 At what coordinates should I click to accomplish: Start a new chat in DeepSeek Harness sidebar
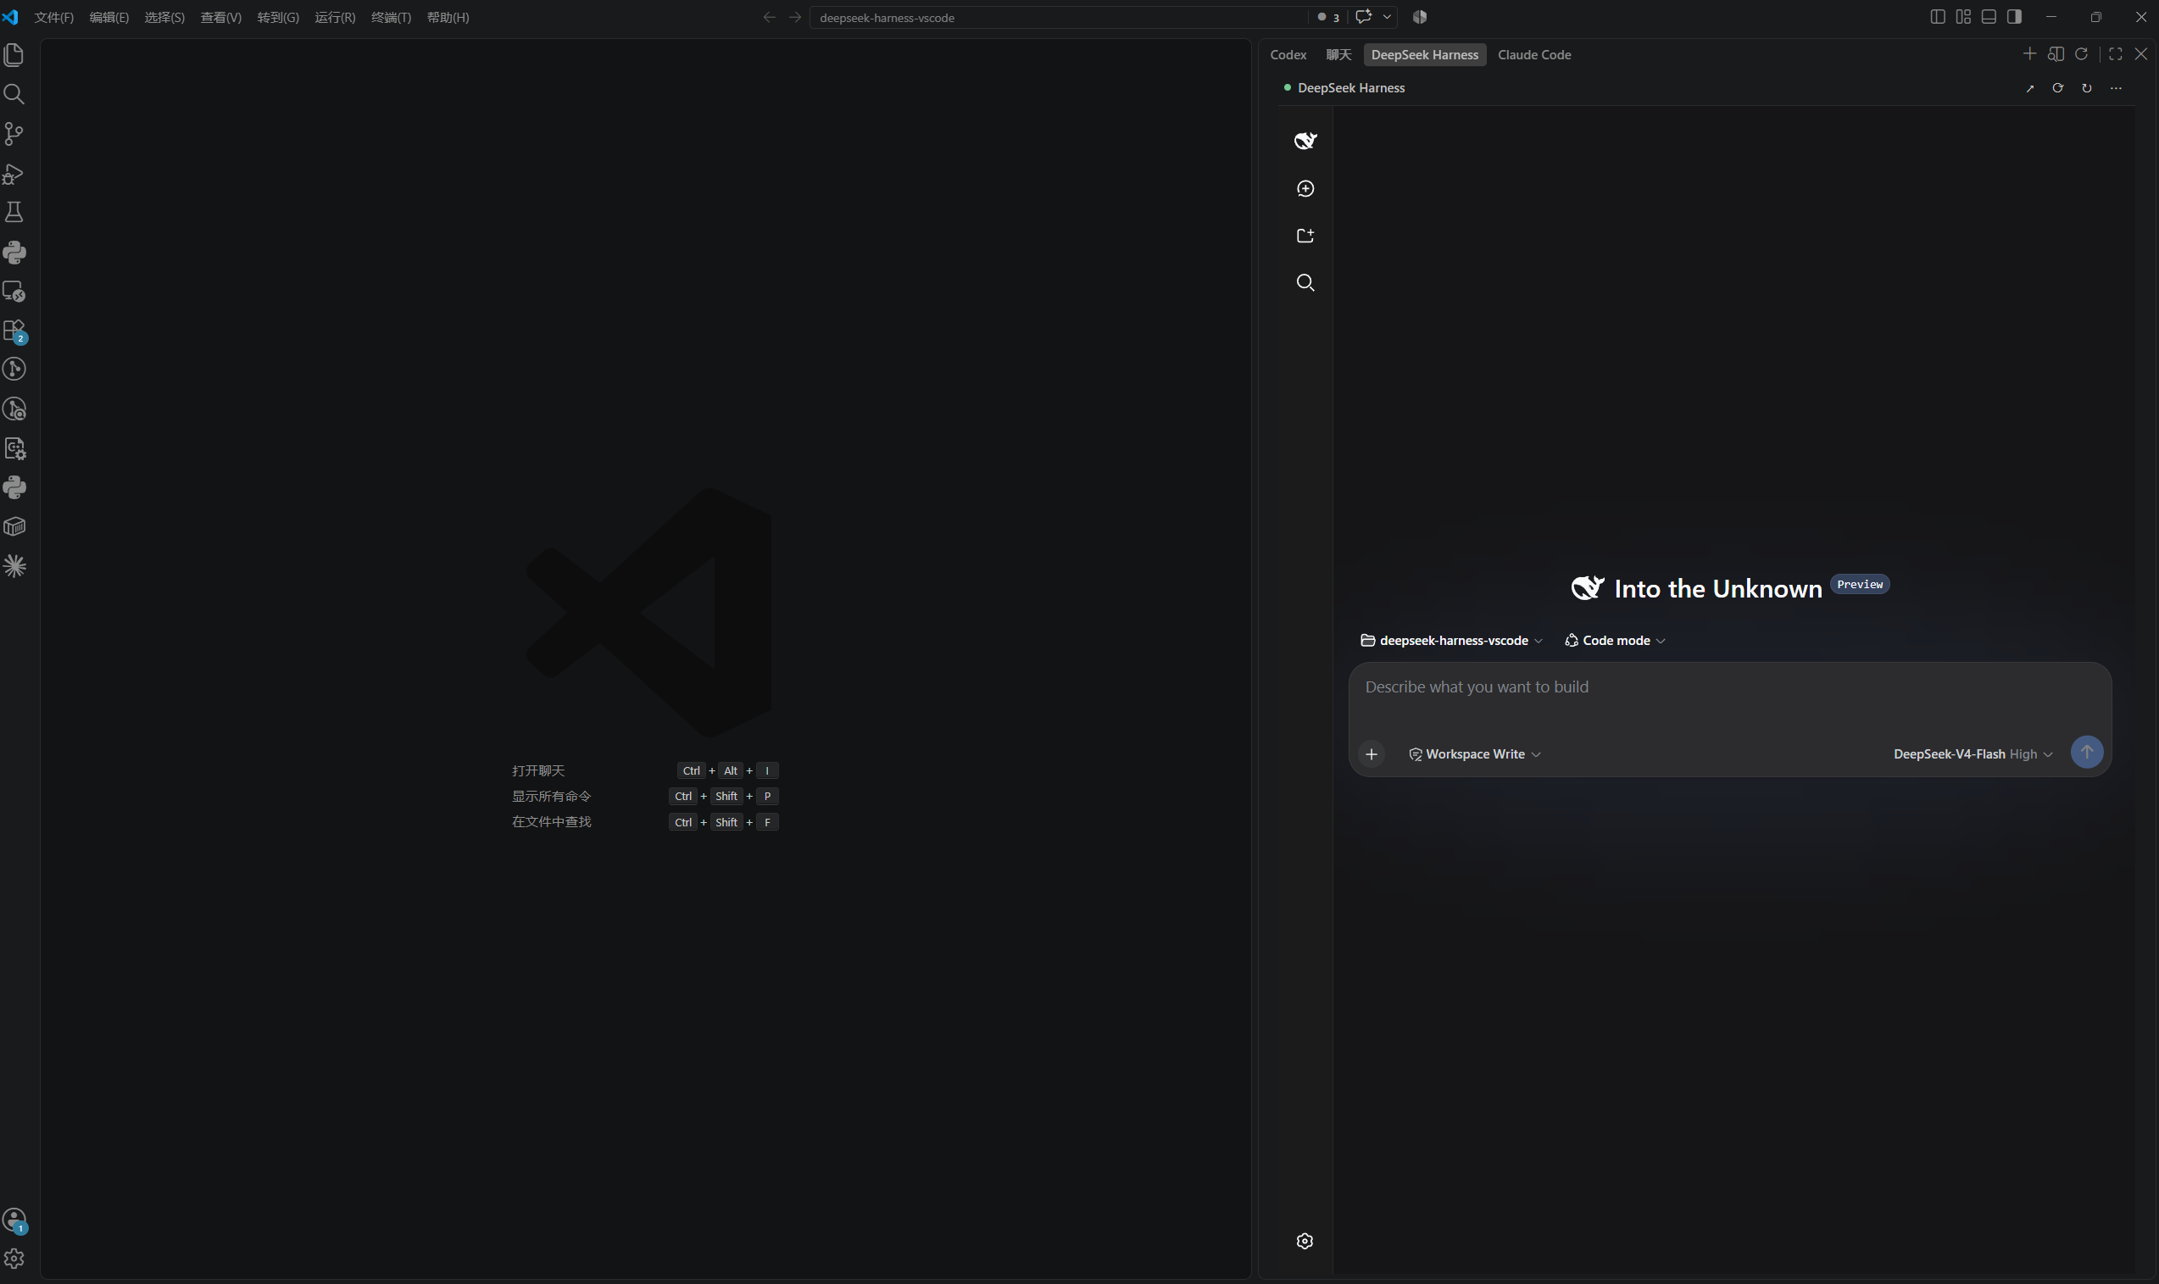[1305, 189]
